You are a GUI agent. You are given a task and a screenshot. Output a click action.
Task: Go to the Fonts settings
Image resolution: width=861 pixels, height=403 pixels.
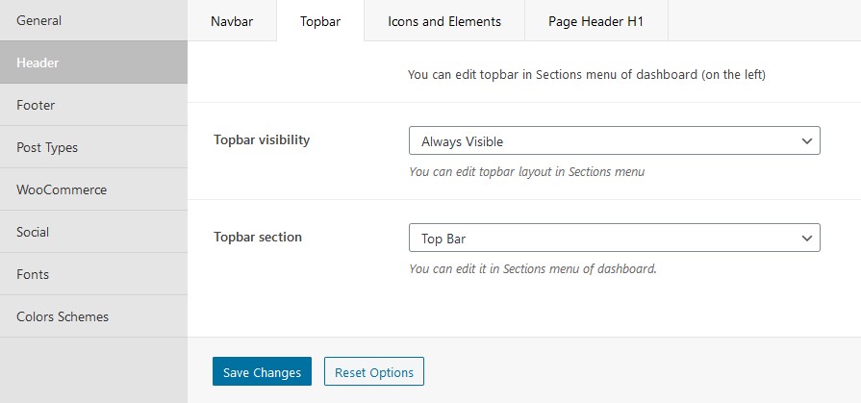[93, 274]
